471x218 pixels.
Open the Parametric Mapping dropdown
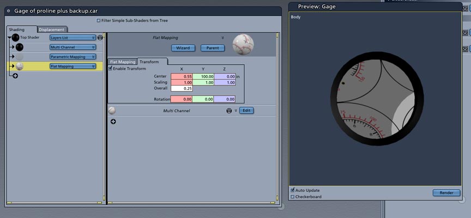(73, 57)
